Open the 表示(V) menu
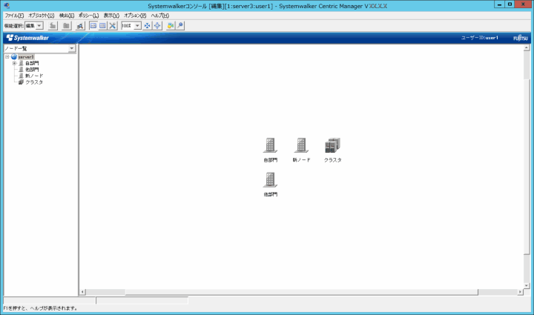The image size is (534, 315). coord(111,16)
